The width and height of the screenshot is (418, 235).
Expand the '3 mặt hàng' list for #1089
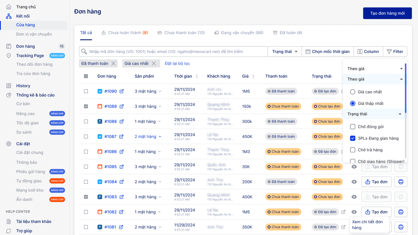pos(160,107)
